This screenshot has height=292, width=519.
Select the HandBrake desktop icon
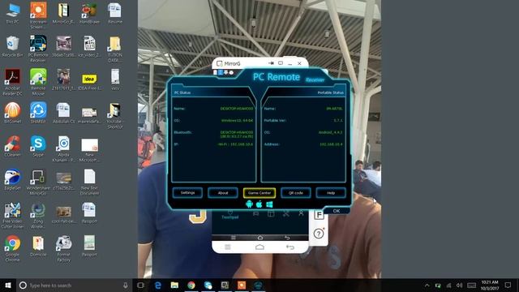tap(89, 14)
